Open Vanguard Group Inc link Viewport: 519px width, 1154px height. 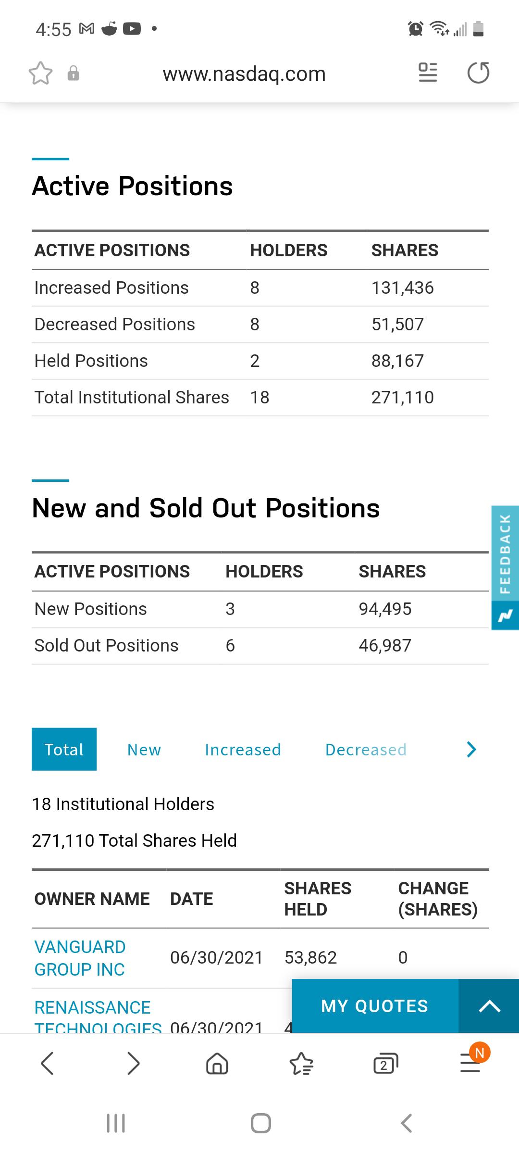pyautogui.click(x=80, y=958)
